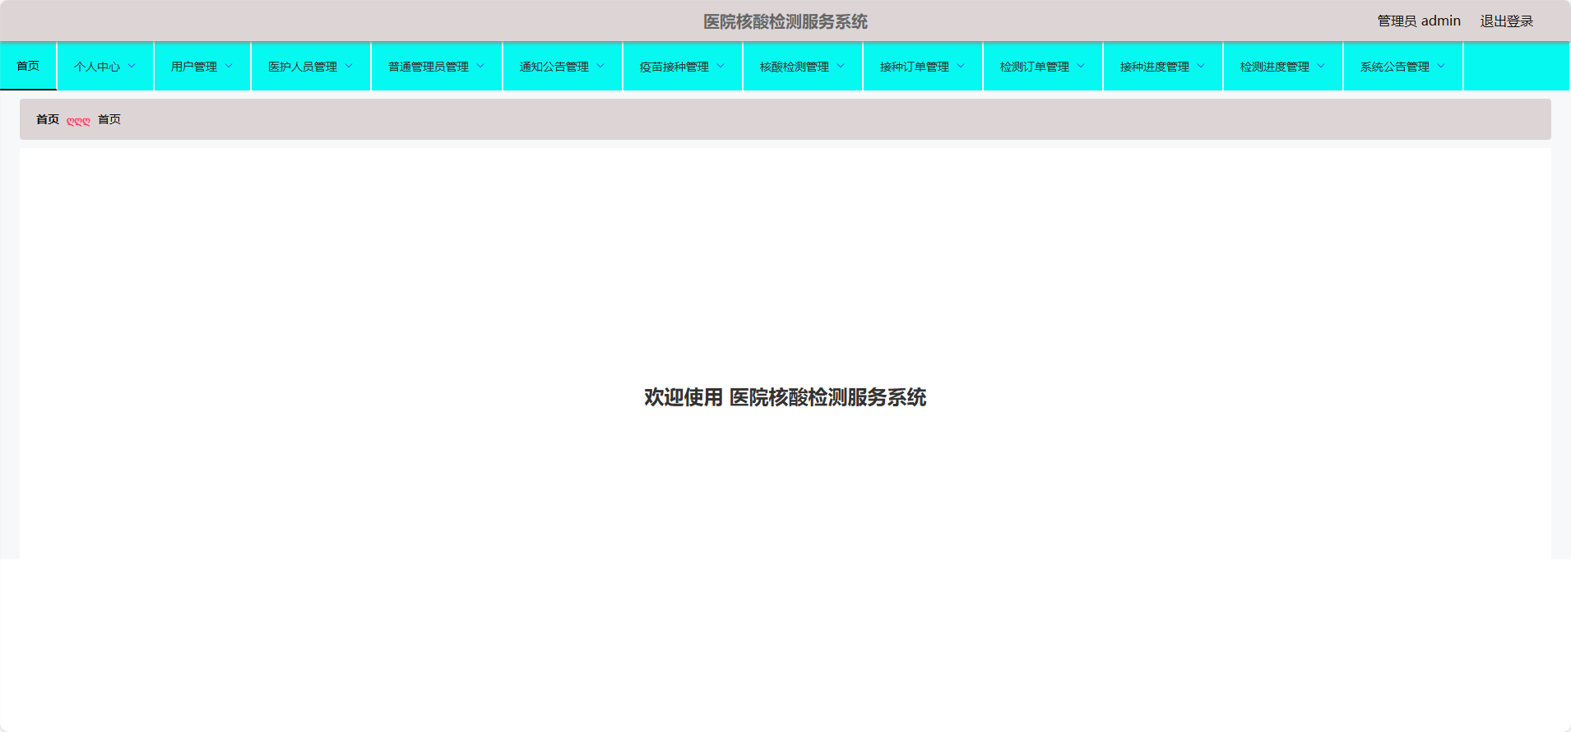This screenshot has height=732, width=1571.
Task: Open the 个人中心 menu
Action: [x=105, y=67]
